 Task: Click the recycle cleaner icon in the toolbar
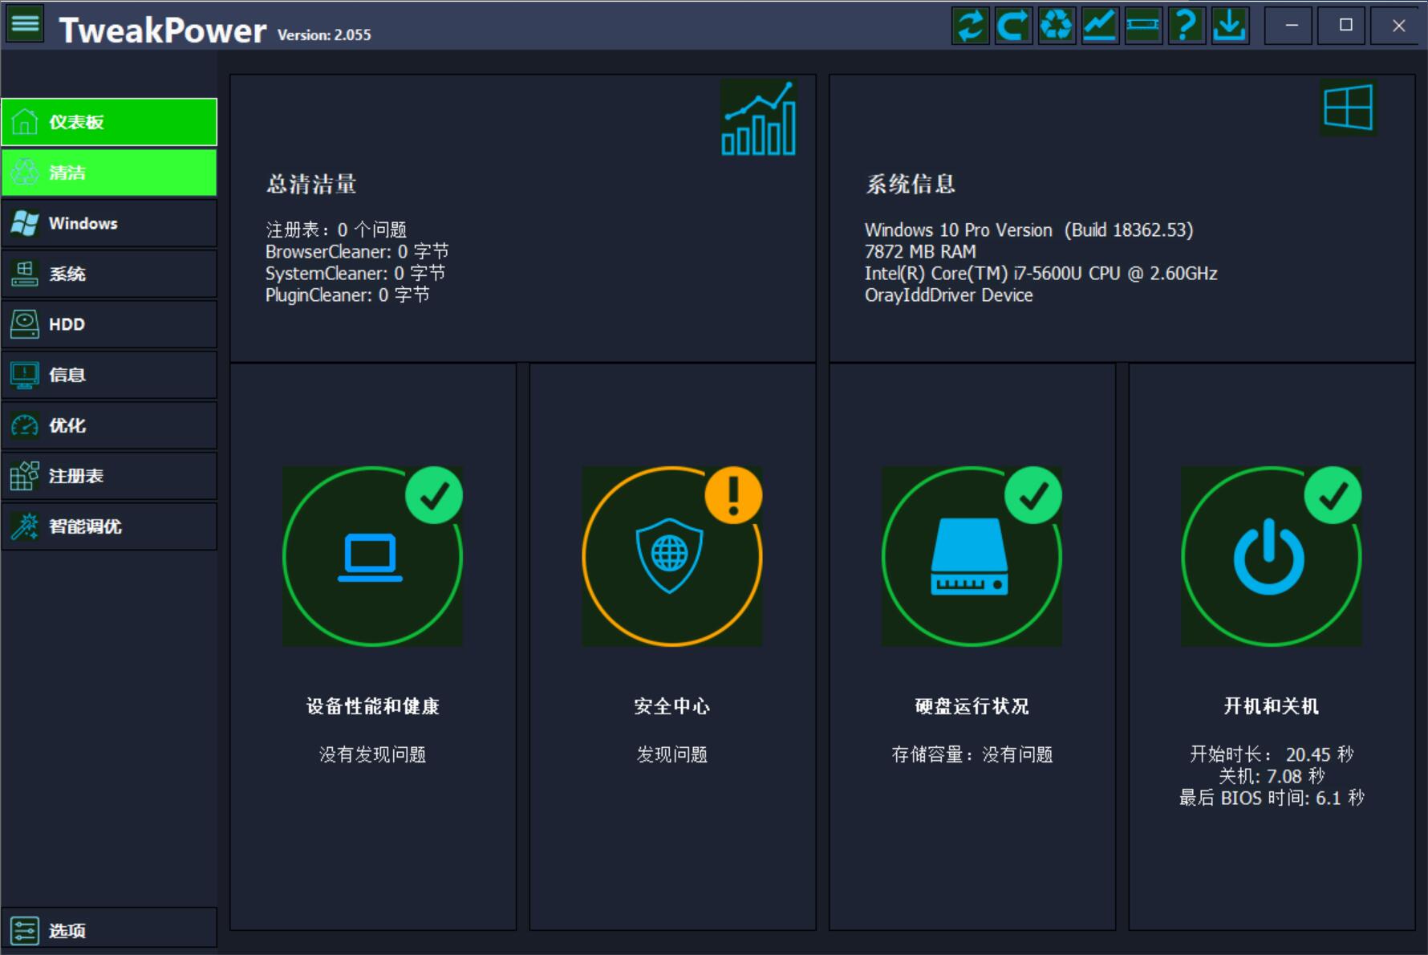click(1057, 25)
